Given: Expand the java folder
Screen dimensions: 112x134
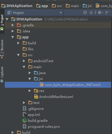Looking at the screenshot, I should tap(30, 73).
